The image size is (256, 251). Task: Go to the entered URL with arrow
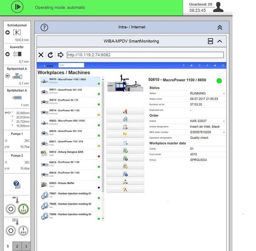click(60, 55)
